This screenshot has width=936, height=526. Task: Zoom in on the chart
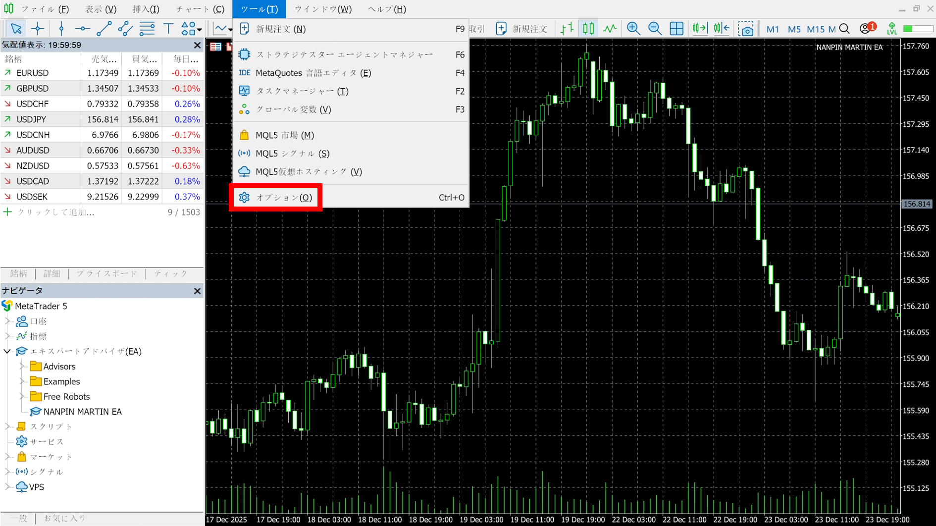633,29
